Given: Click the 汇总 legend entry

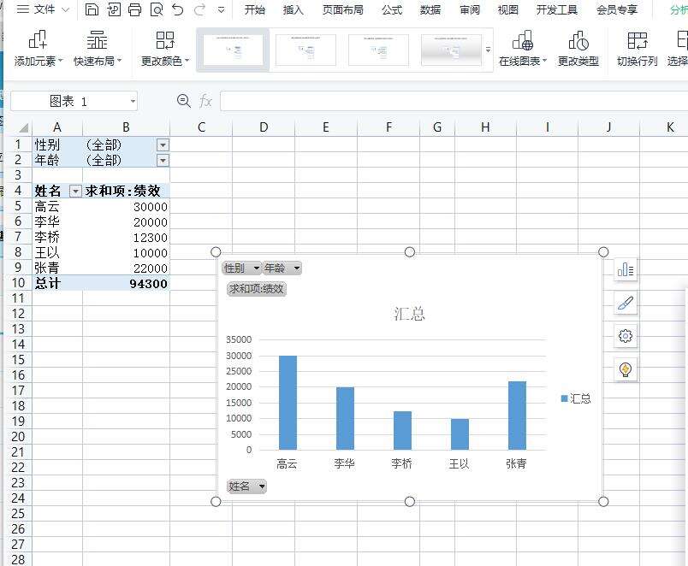Looking at the screenshot, I should point(576,398).
